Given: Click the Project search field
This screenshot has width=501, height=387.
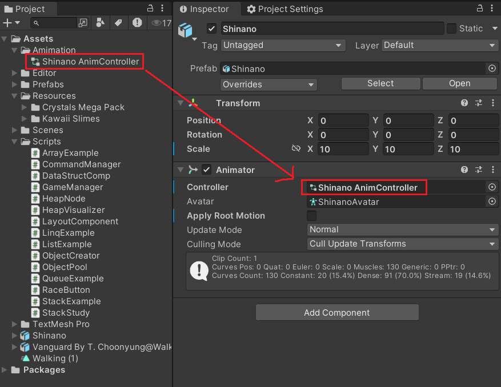Looking at the screenshot, I should [x=54, y=23].
